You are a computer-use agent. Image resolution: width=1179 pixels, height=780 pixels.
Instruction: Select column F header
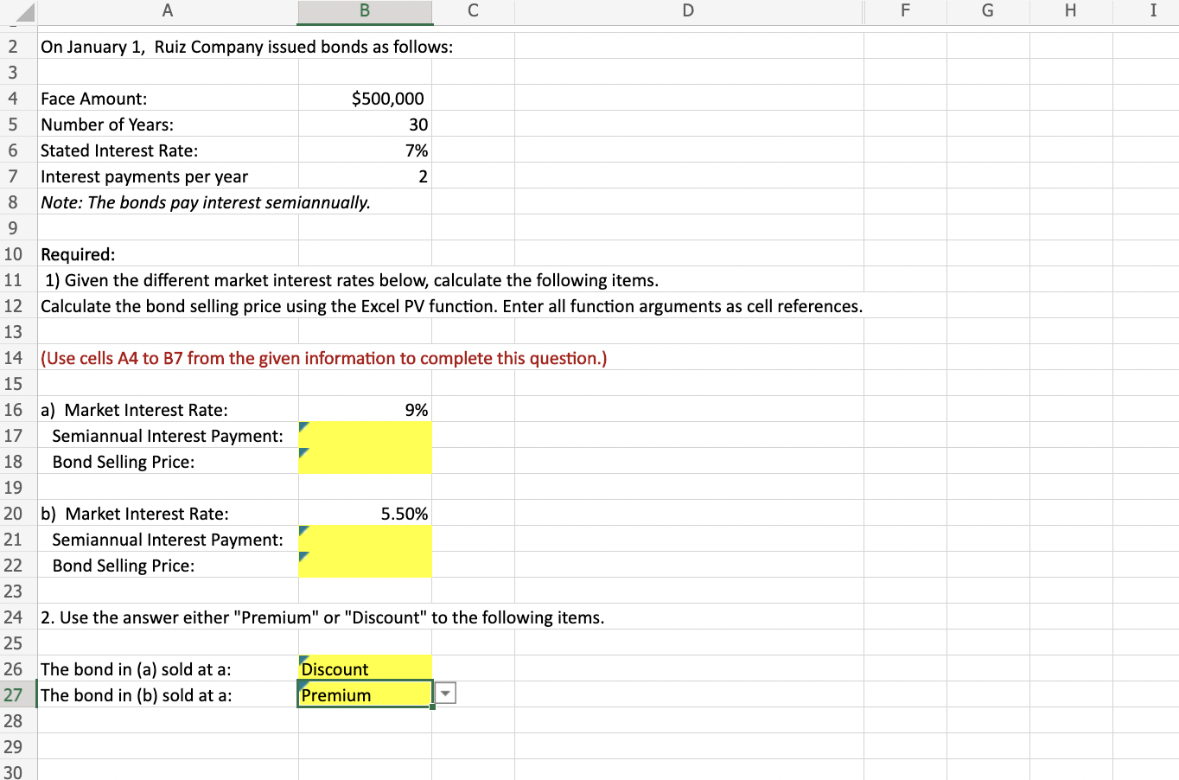[905, 10]
